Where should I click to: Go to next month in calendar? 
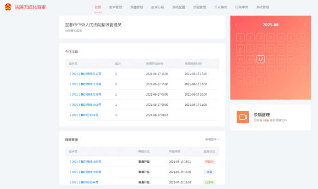[305, 25]
